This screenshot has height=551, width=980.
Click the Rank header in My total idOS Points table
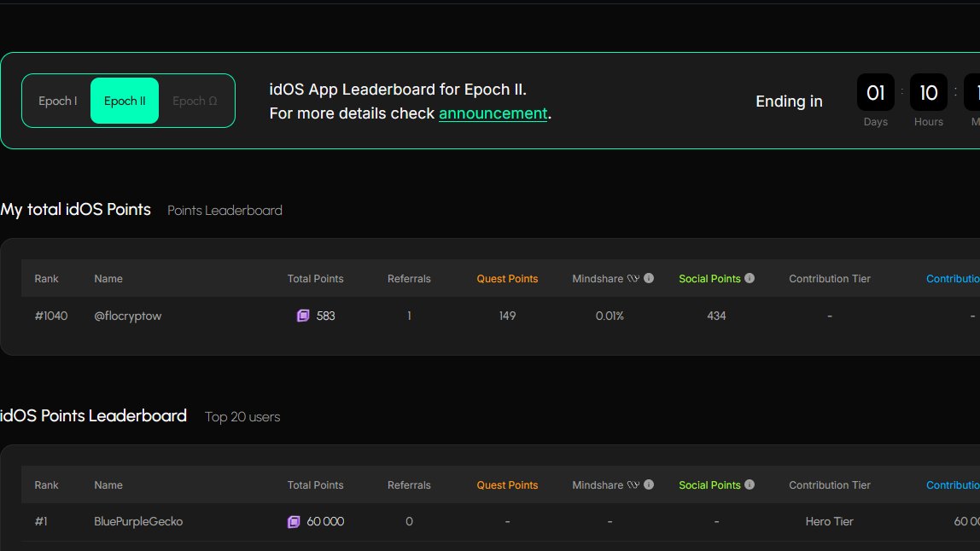(46, 279)
